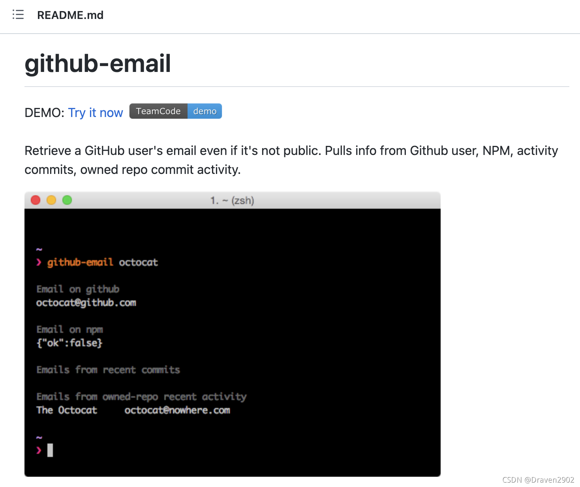The width and height of the screenshot is (580, 487).
Task: Click the TeamCode badge label
Action: (158, 111)
